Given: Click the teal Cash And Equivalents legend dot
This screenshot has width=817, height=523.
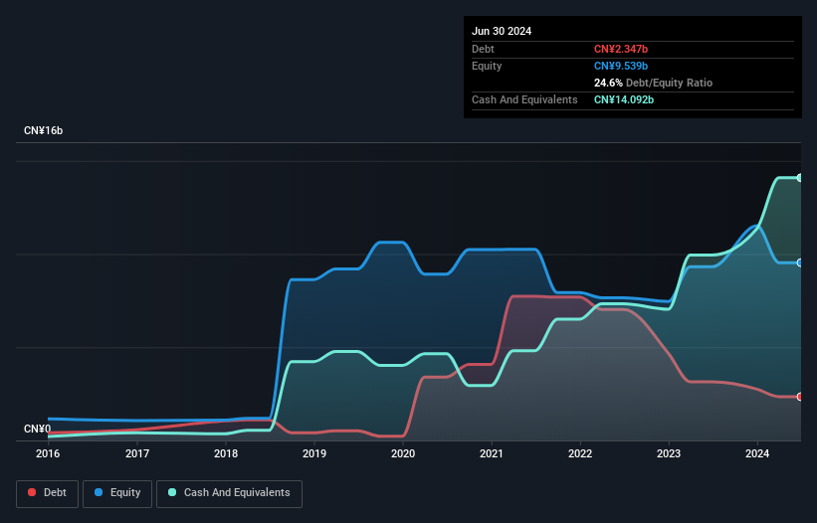Looking at the screenshot, I should click(172, 492).
